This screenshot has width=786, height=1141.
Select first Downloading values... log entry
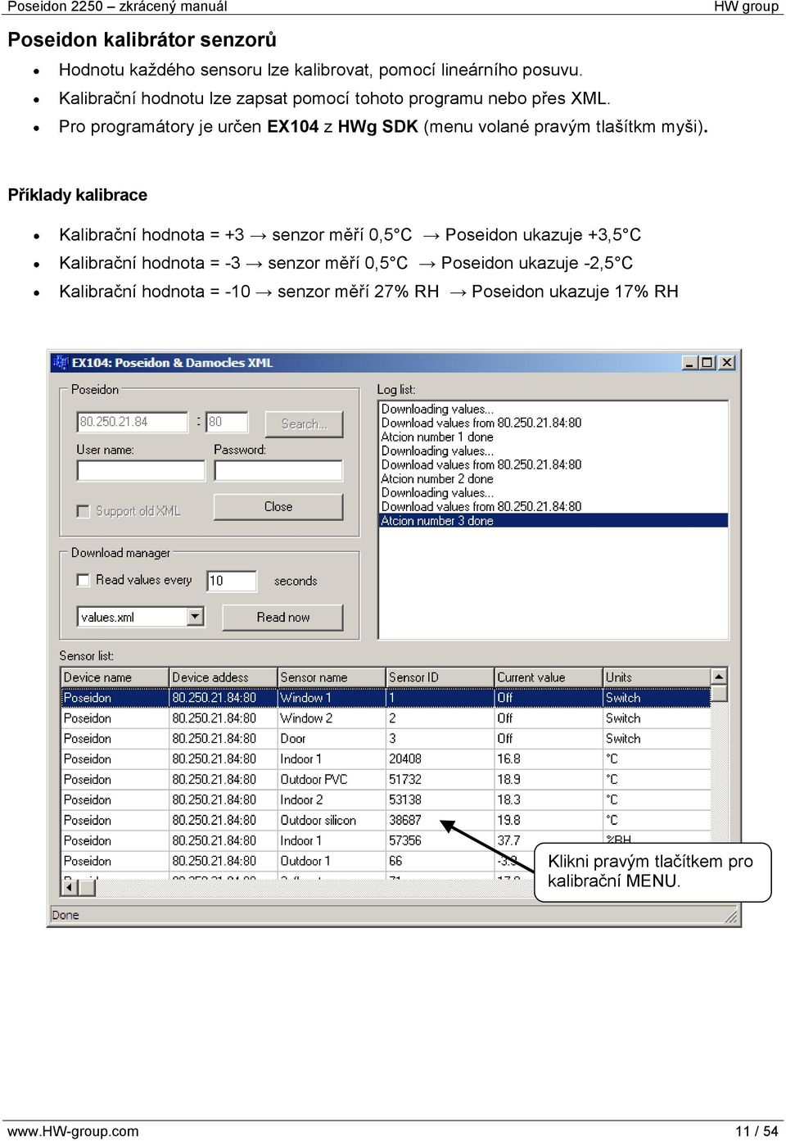pos(553,410)
